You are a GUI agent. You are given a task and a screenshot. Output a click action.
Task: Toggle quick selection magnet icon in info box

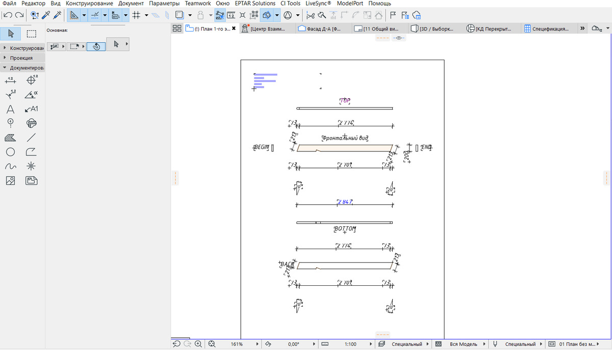click(96, 46)
